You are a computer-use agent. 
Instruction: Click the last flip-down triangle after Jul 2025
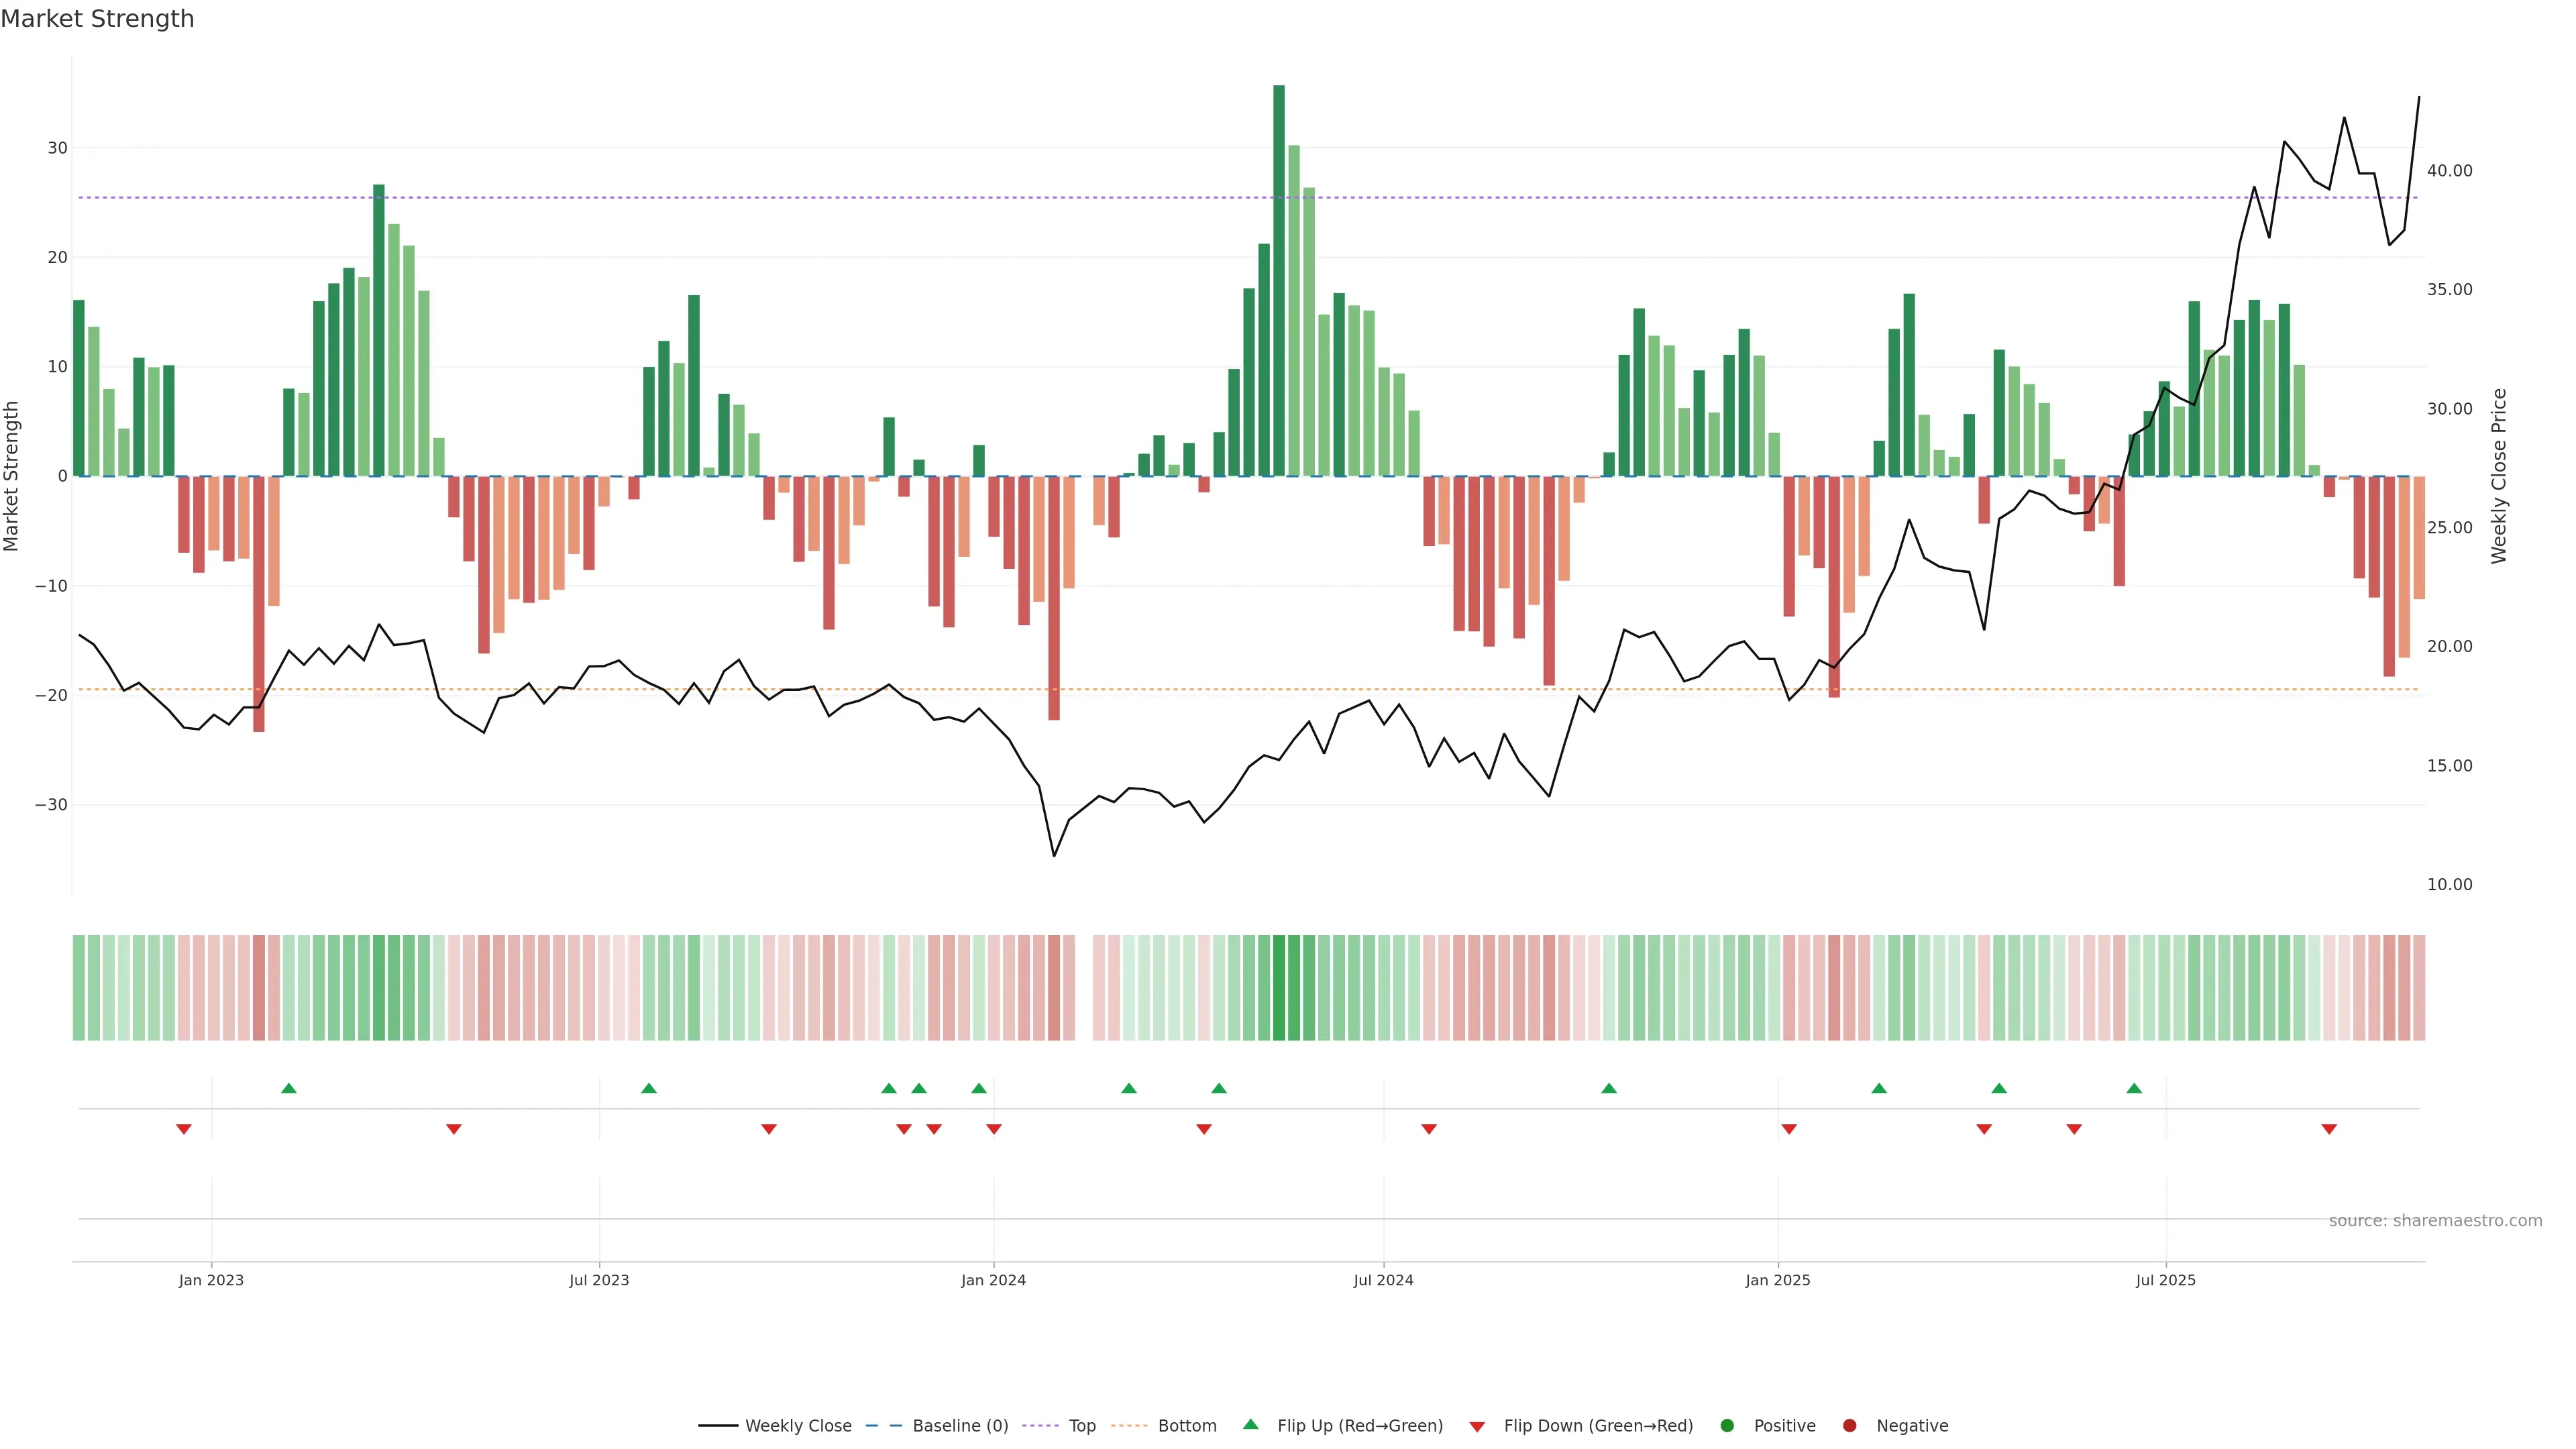click(2329, 1129)
